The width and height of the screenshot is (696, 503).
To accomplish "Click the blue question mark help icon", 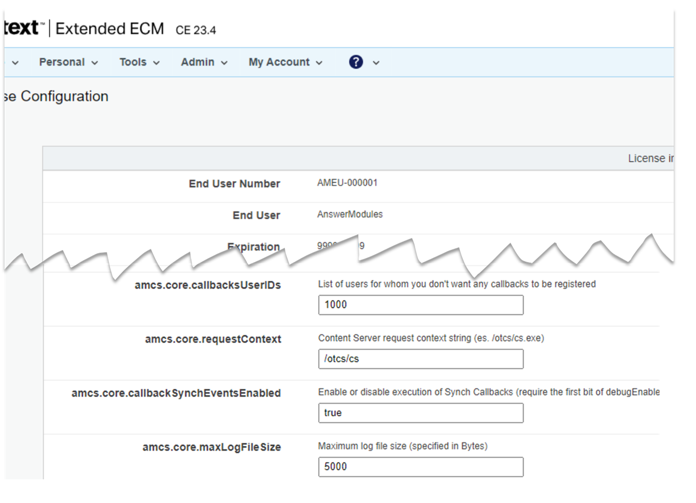I will point(355,62).
